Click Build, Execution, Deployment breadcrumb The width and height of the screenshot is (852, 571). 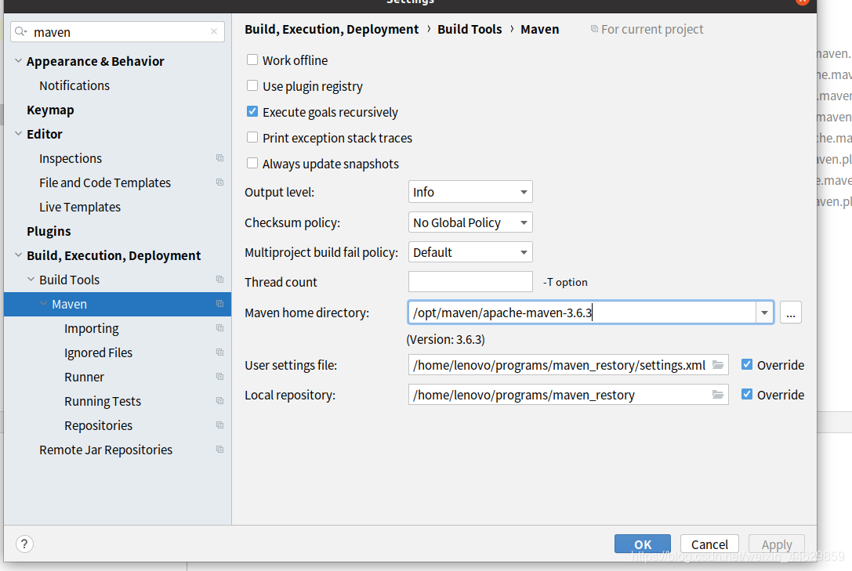tap(332, 29)
